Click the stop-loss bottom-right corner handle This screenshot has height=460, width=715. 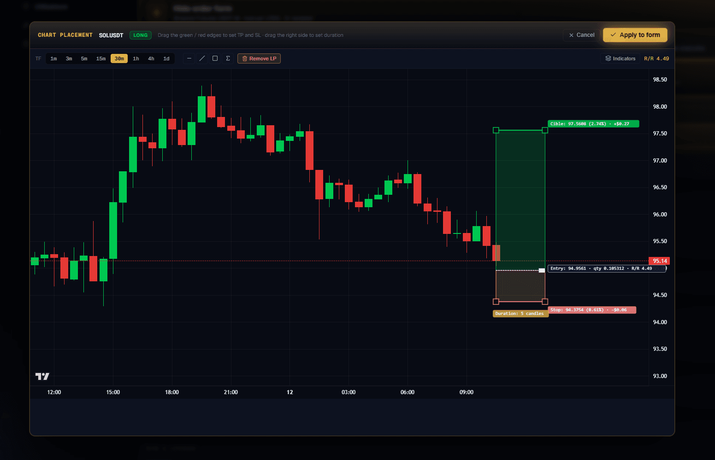pyautogui.click(x=545, y=302)
